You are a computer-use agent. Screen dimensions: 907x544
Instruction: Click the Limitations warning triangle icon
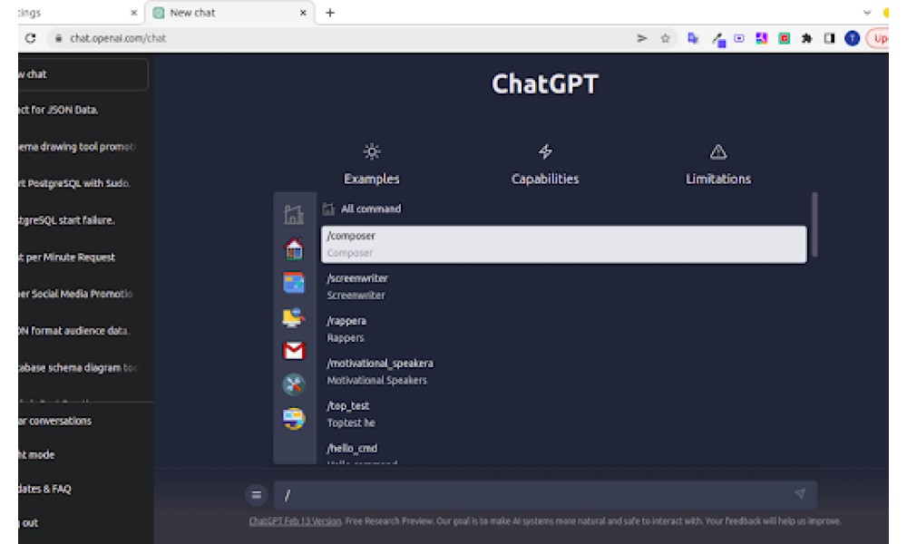[x=718, y=151]
